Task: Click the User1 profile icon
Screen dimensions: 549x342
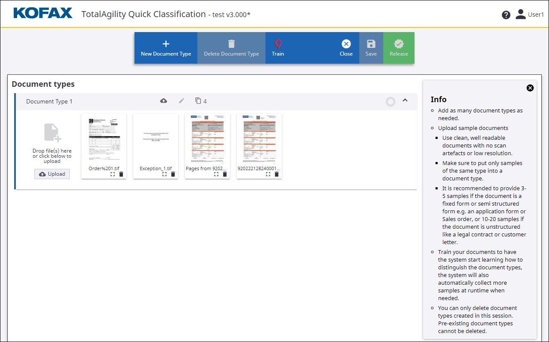Action: tap(520, 14)
